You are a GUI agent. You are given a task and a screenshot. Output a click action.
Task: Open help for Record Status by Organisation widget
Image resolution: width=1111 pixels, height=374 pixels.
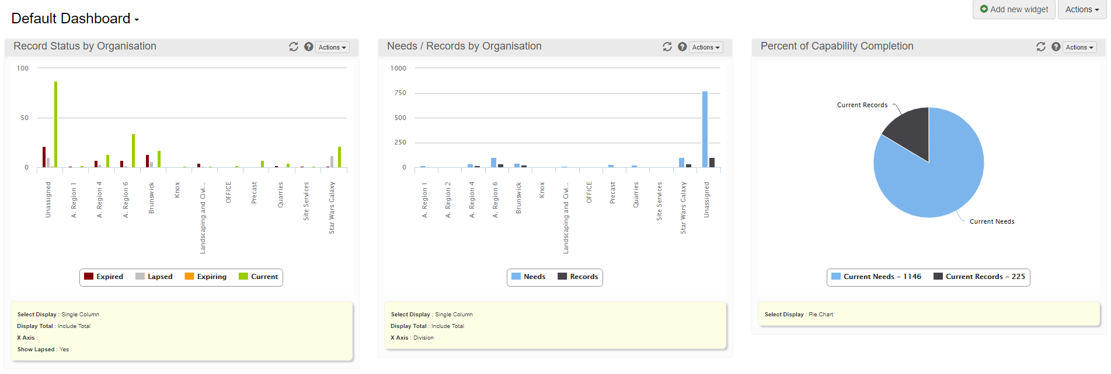[x=309, y=47]
